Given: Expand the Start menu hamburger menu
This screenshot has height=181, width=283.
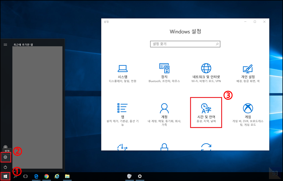Looking at the screenshot, I should coord(5,45).
